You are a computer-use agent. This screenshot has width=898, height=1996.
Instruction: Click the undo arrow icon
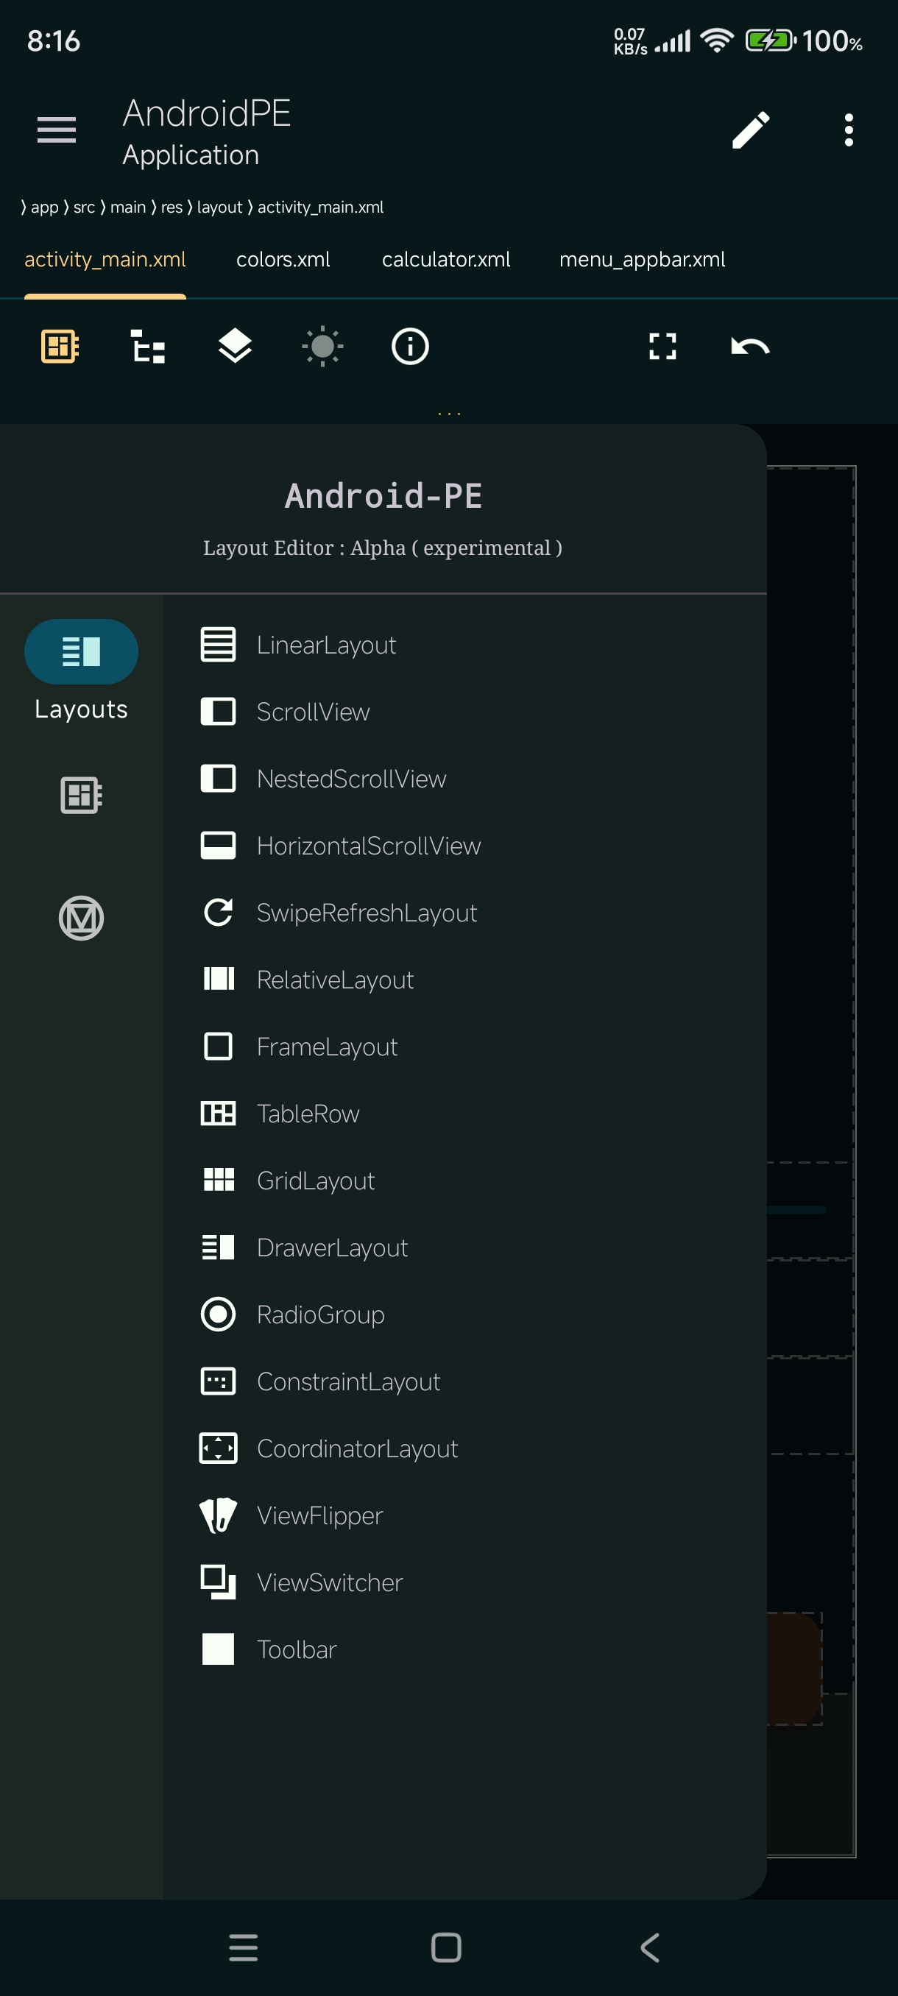pos(749,347)
